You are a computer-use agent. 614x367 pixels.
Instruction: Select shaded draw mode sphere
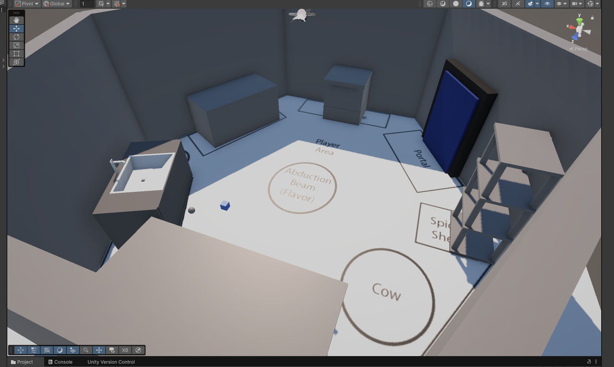(469, 4)
